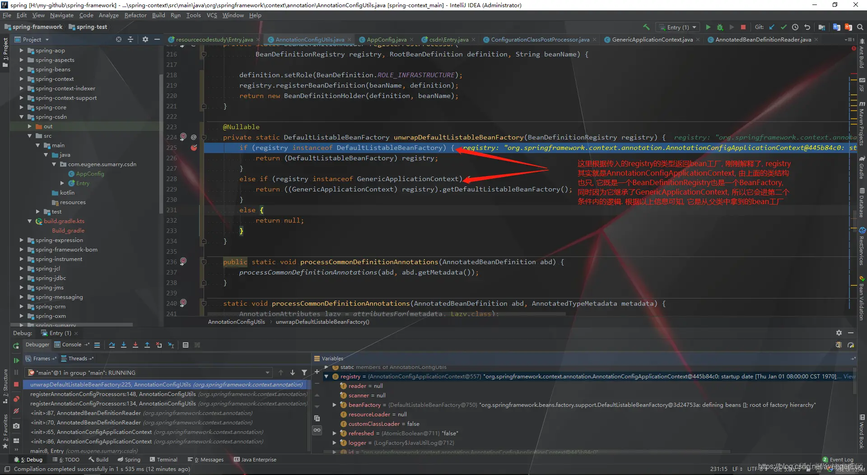Revert changes with Git rollback icon
867x475 pixels.
click(x=807, y=27)
